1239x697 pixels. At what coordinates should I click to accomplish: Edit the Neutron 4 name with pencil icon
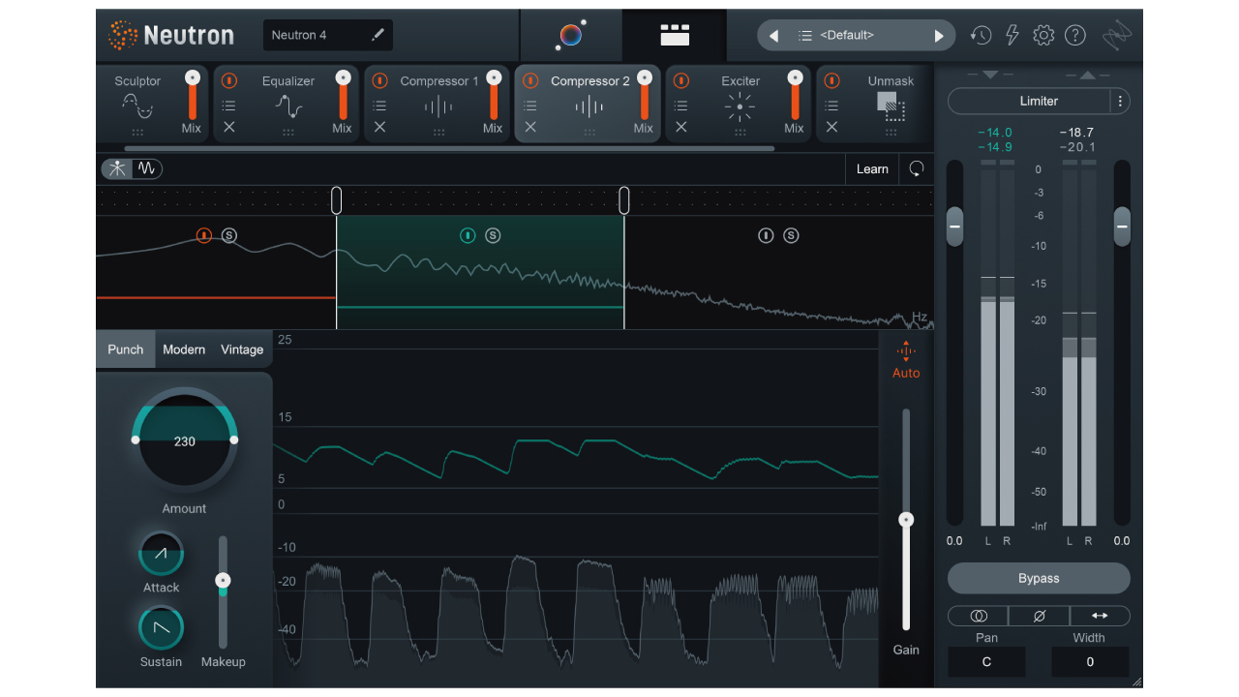click(378, 35)
